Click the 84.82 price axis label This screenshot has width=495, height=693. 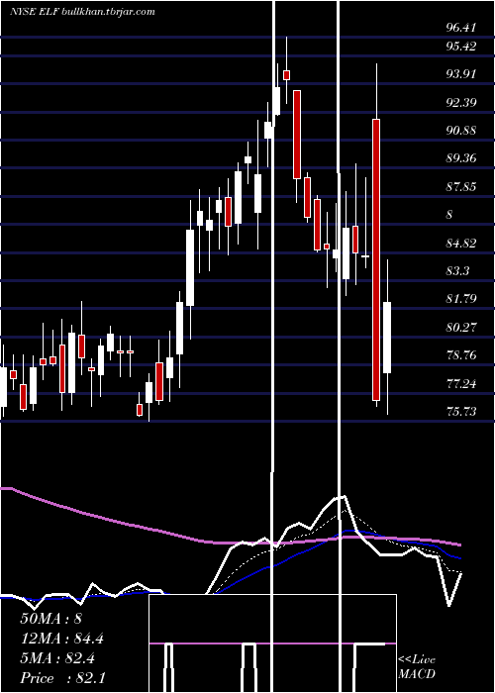click(461, 244)
